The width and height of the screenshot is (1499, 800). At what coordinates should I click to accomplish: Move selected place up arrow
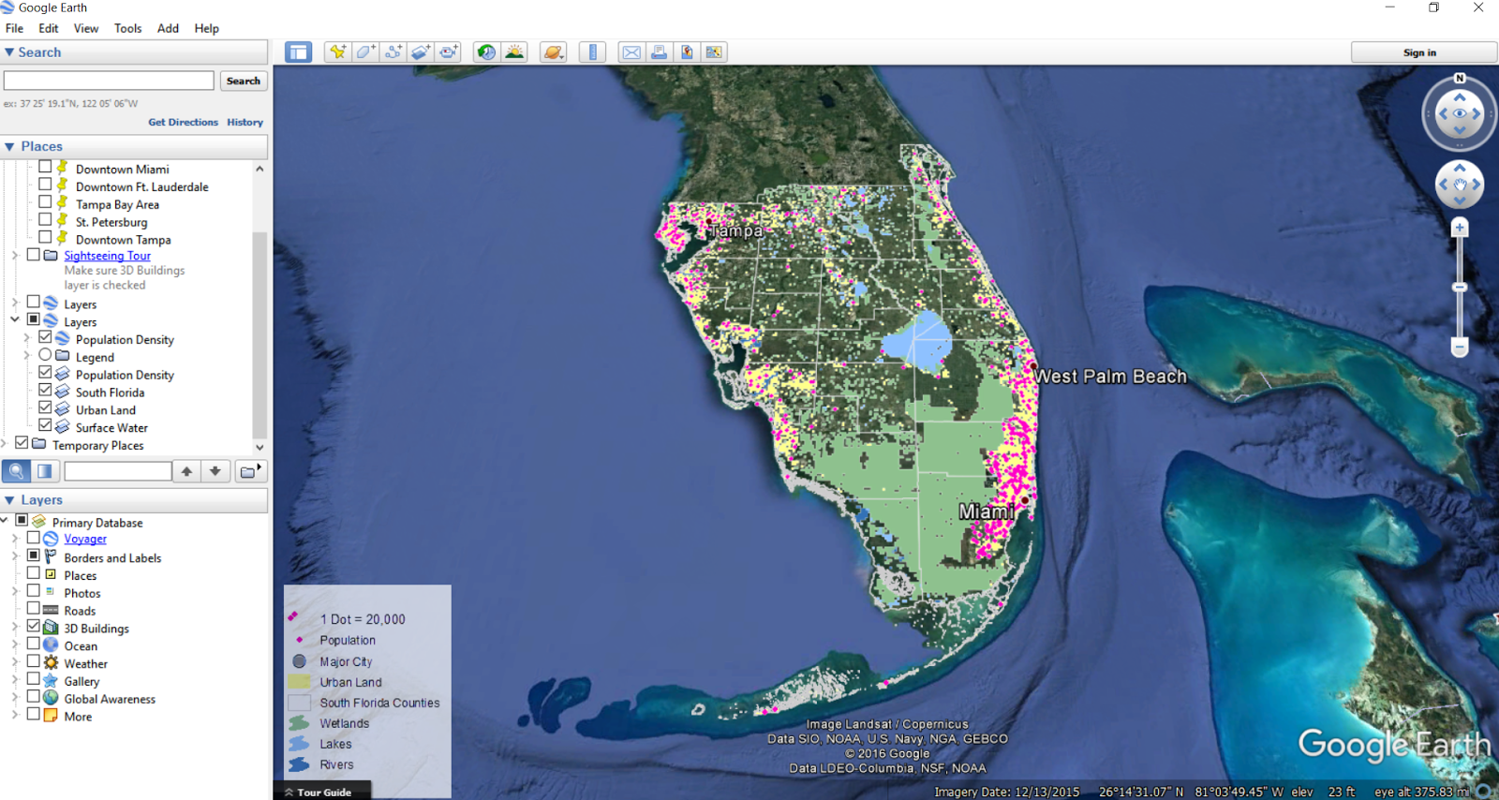click(187, 471)
